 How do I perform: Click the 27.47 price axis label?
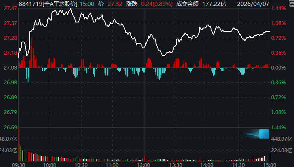coord(11,8)
